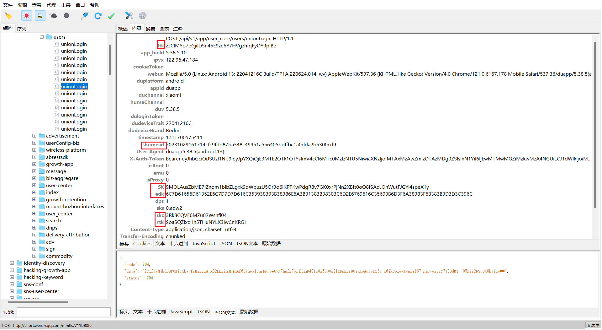Switch to the 注释 tab

pos(178,29)
